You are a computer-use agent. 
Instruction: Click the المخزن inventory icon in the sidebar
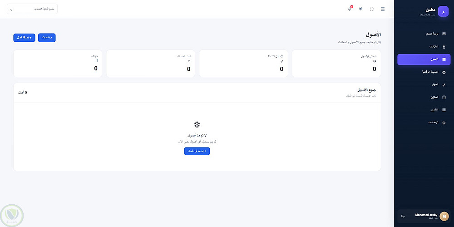(x=444, y=97)
